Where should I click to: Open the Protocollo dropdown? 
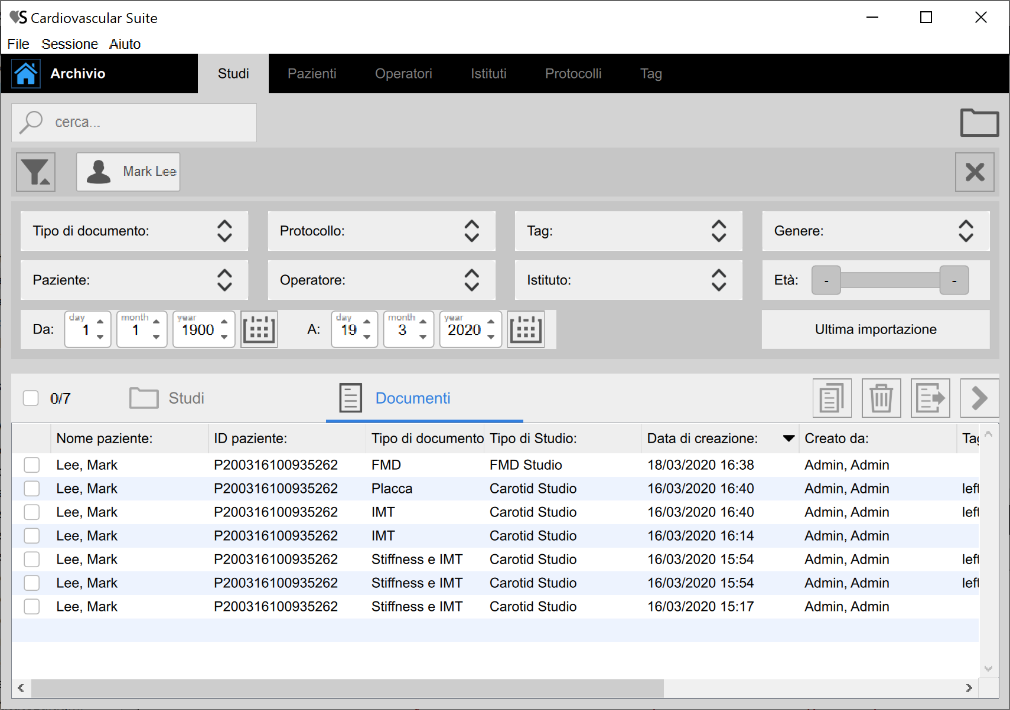pyautogui.click(x=382, y=231)
